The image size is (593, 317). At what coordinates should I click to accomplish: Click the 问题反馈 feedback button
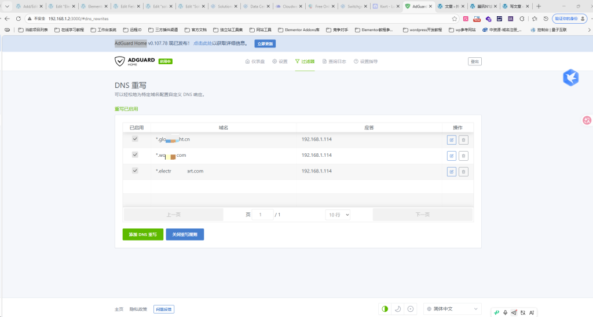164,309
